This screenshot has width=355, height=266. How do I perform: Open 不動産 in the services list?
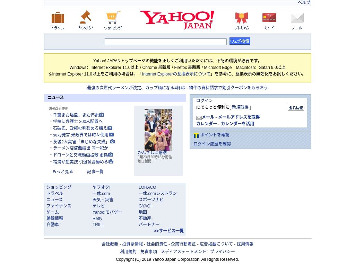click(x=145, y=218)
